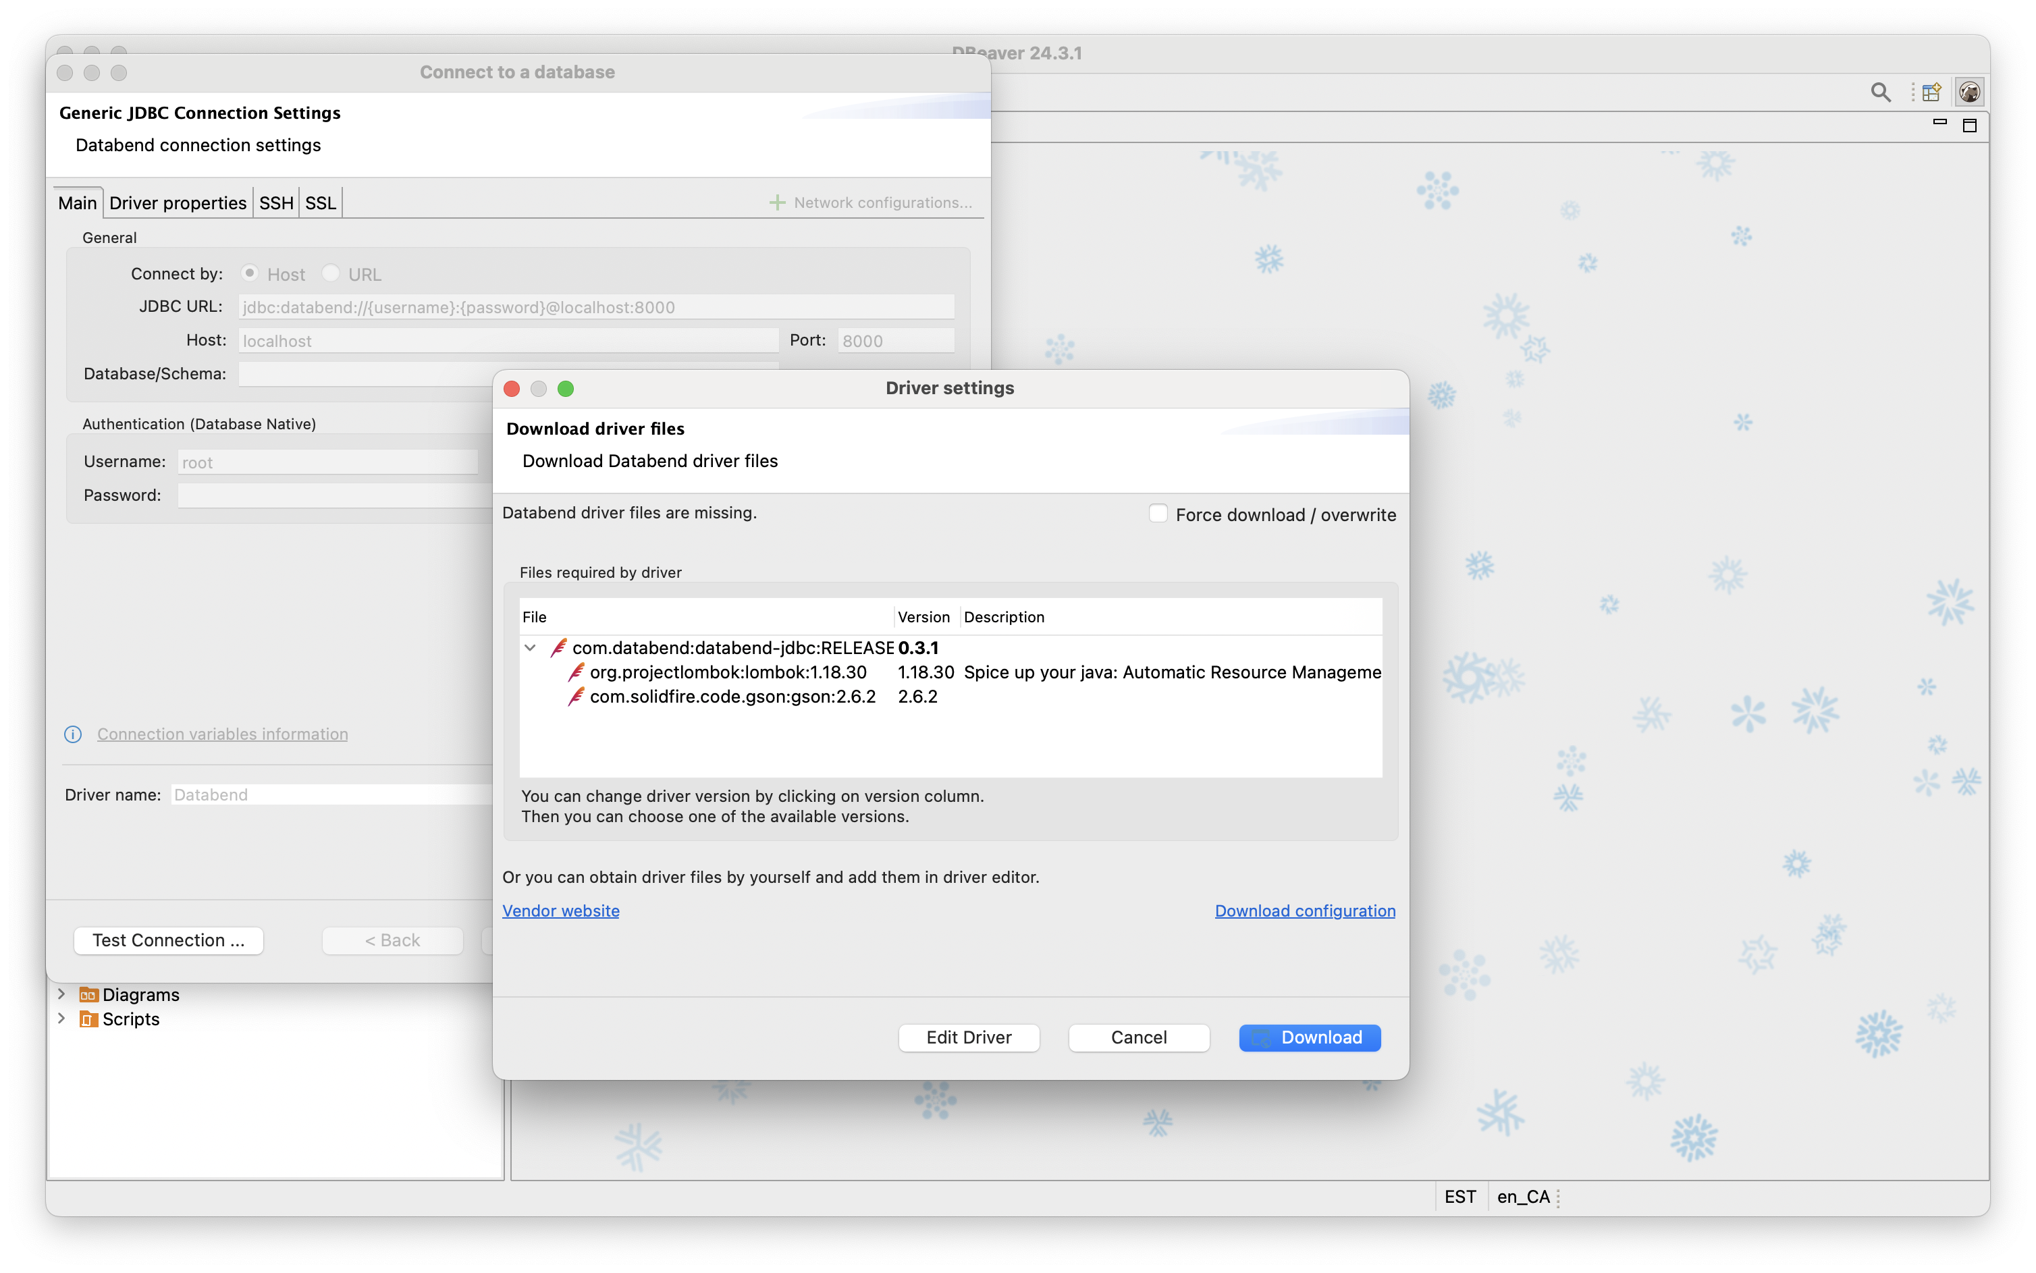Select the Scripts tree item label

click(x=130, y=1019)
